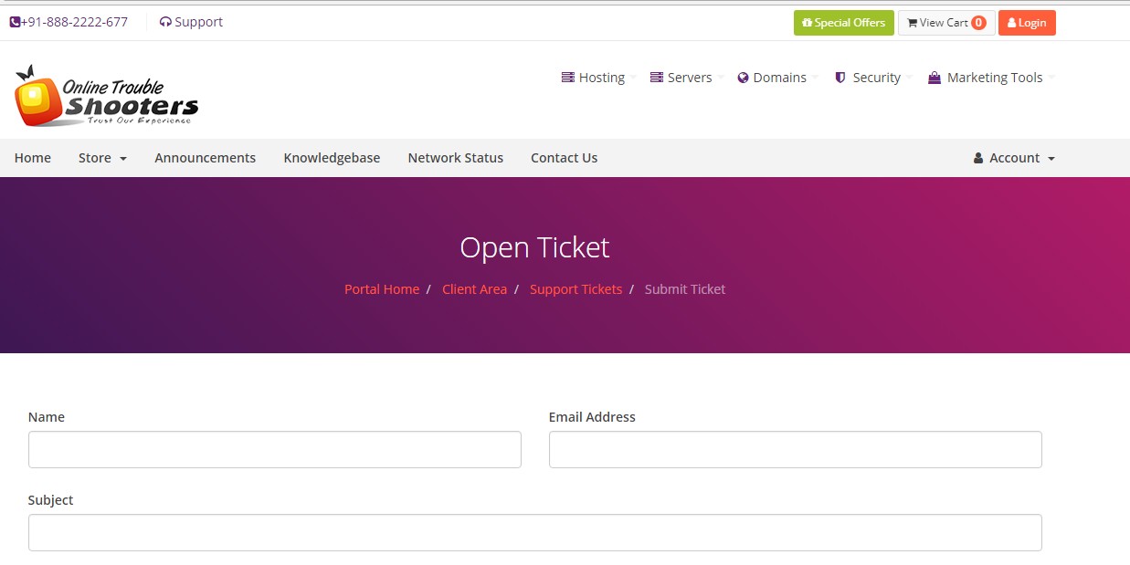Open the Knowledgebase menu item

tap(332, 158)
